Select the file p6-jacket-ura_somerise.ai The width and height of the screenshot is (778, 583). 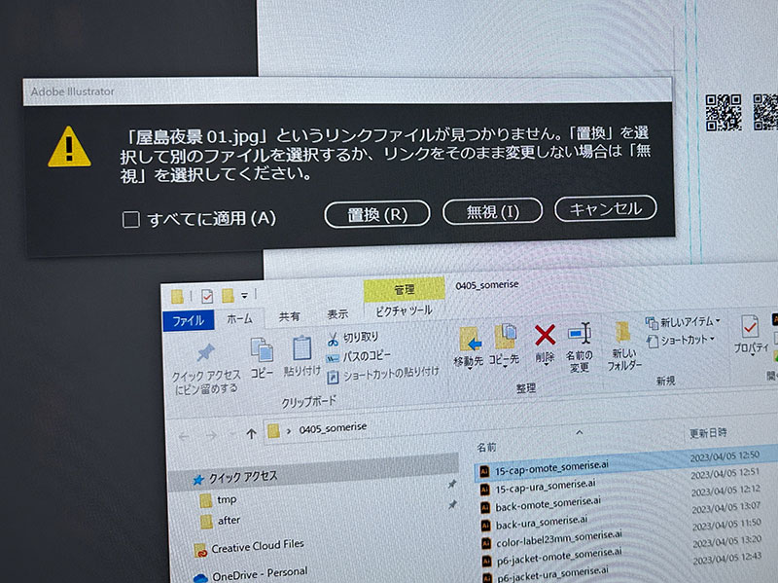tap(552, 574)
